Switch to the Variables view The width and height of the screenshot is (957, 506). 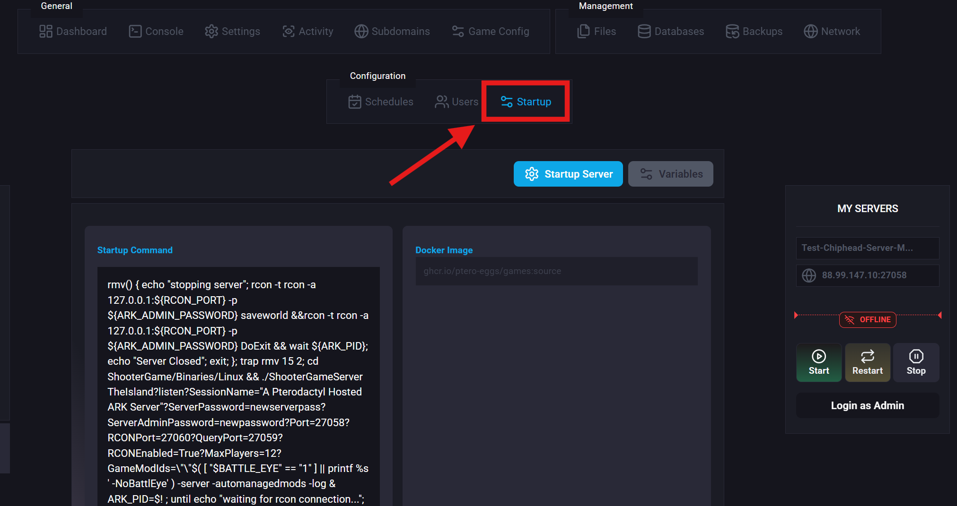671,174
